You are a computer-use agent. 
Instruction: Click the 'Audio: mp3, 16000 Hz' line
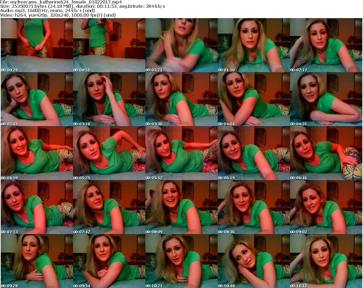pos(48,11)
